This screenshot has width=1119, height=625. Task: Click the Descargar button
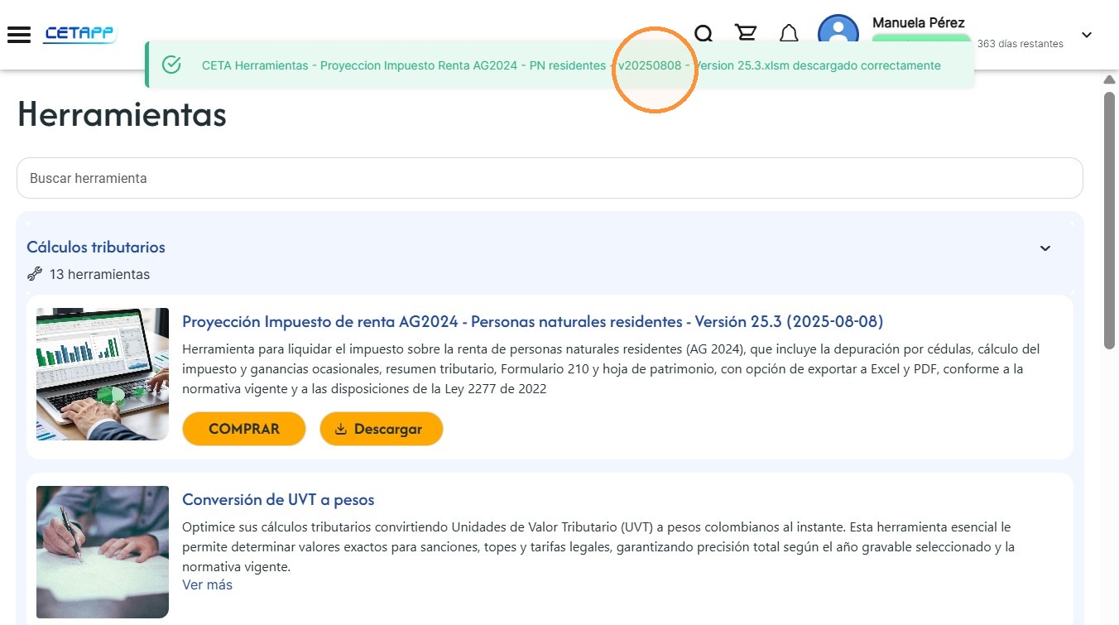(x=382, y=429)
